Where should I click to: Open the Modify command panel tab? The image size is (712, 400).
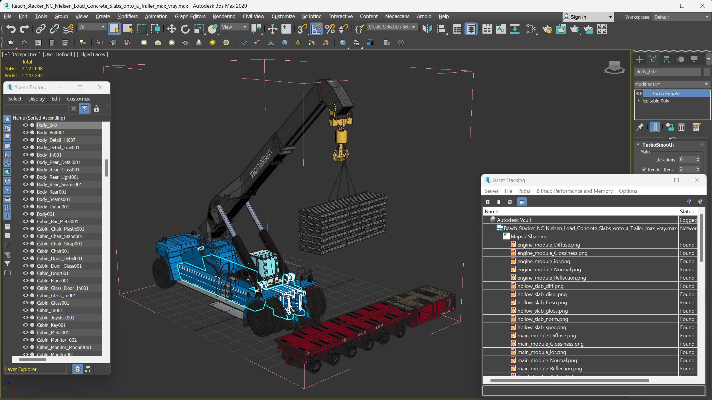click(x=653, y=59)
